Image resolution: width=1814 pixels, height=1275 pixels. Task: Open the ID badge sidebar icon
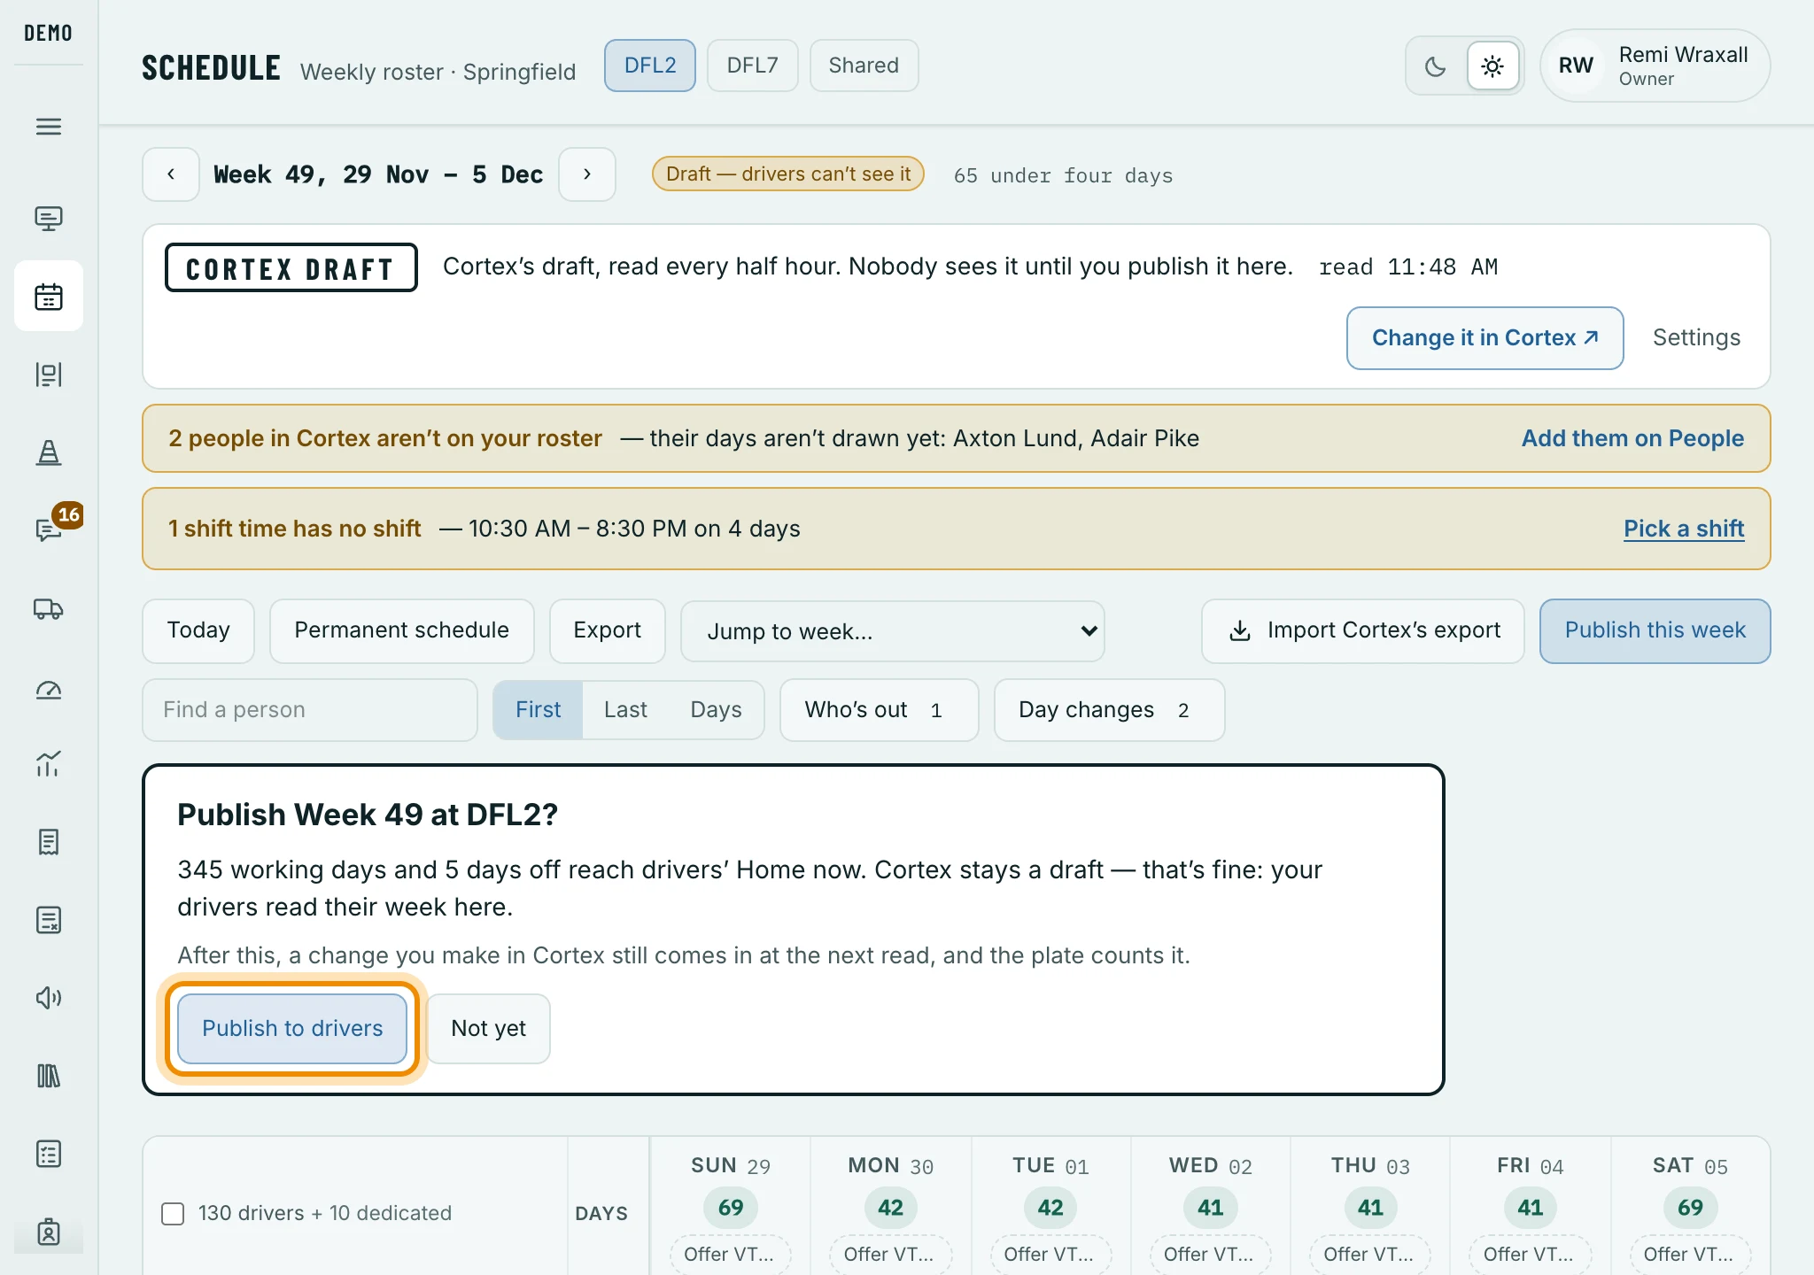point(49,1232)
